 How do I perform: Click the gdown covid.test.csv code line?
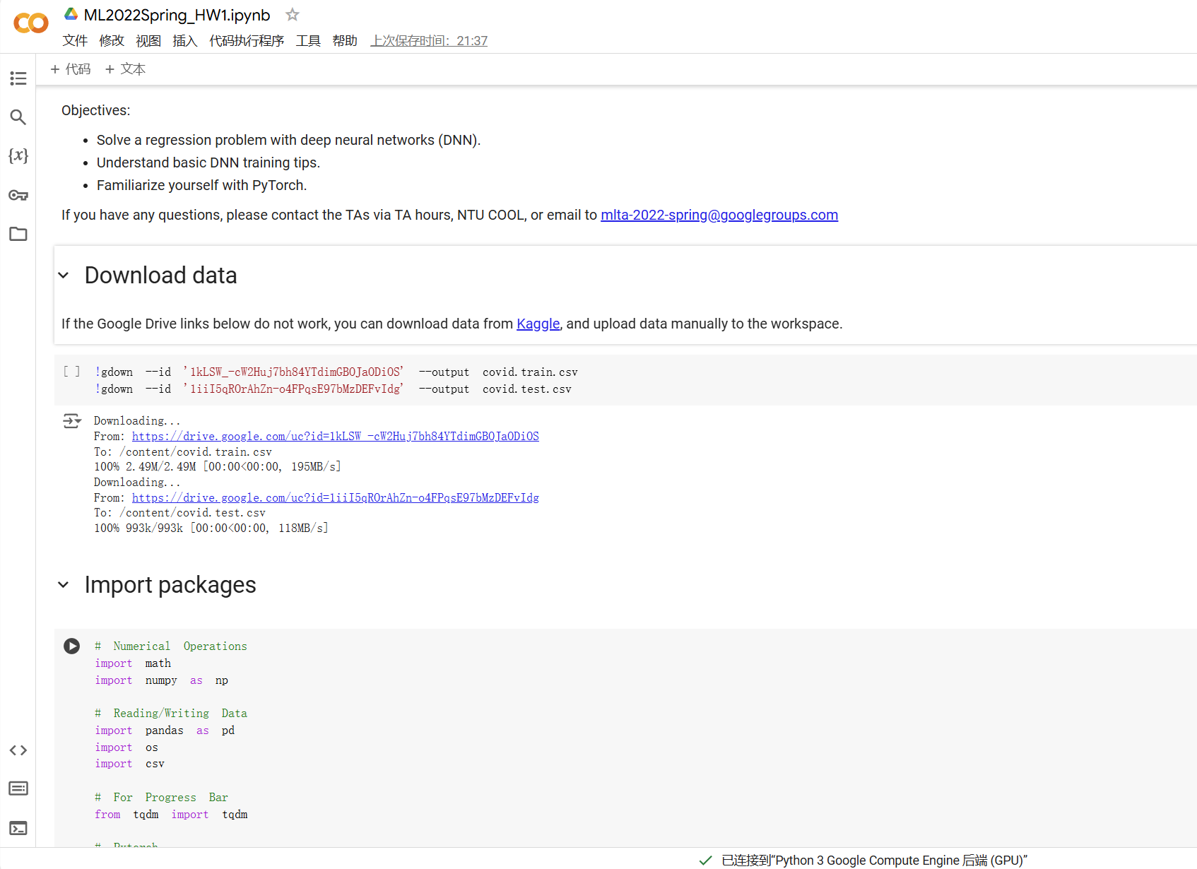point(334,389)
